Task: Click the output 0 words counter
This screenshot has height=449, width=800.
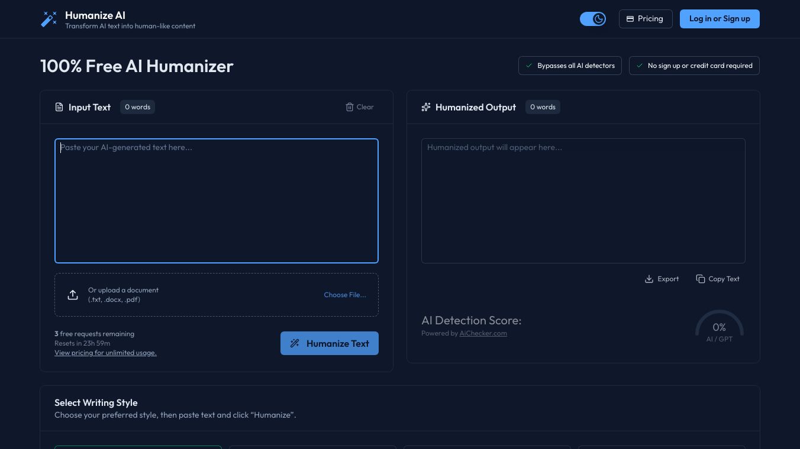Action: [x=543, y=107]
